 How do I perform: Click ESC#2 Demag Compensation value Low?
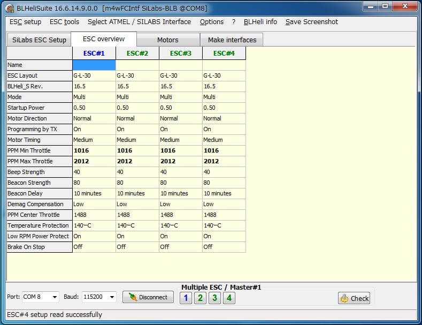point(137,205)
